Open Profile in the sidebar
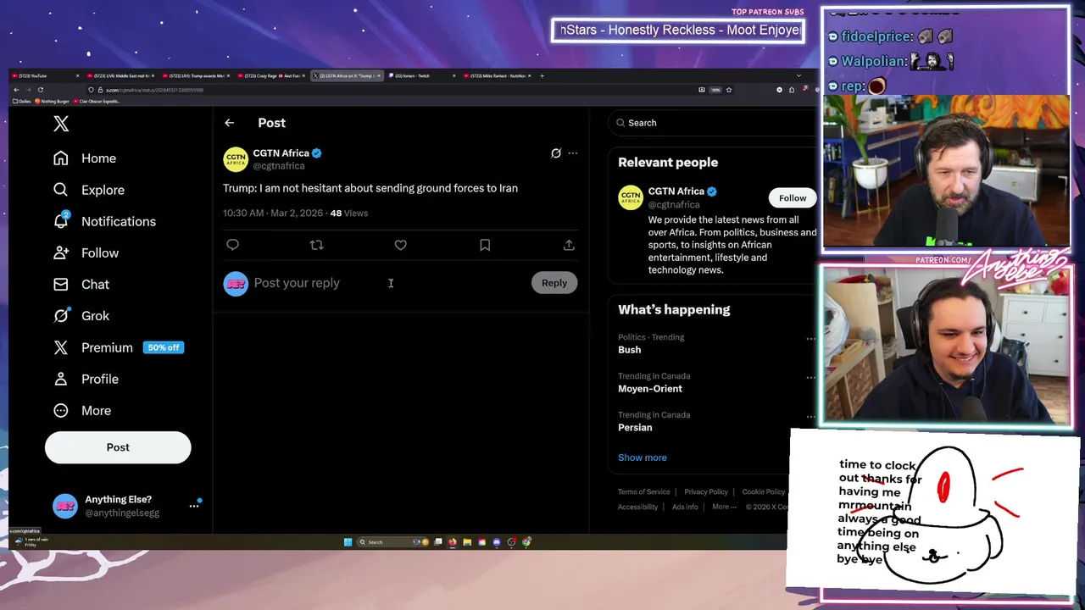1085x610 pixels. point(85,379)
